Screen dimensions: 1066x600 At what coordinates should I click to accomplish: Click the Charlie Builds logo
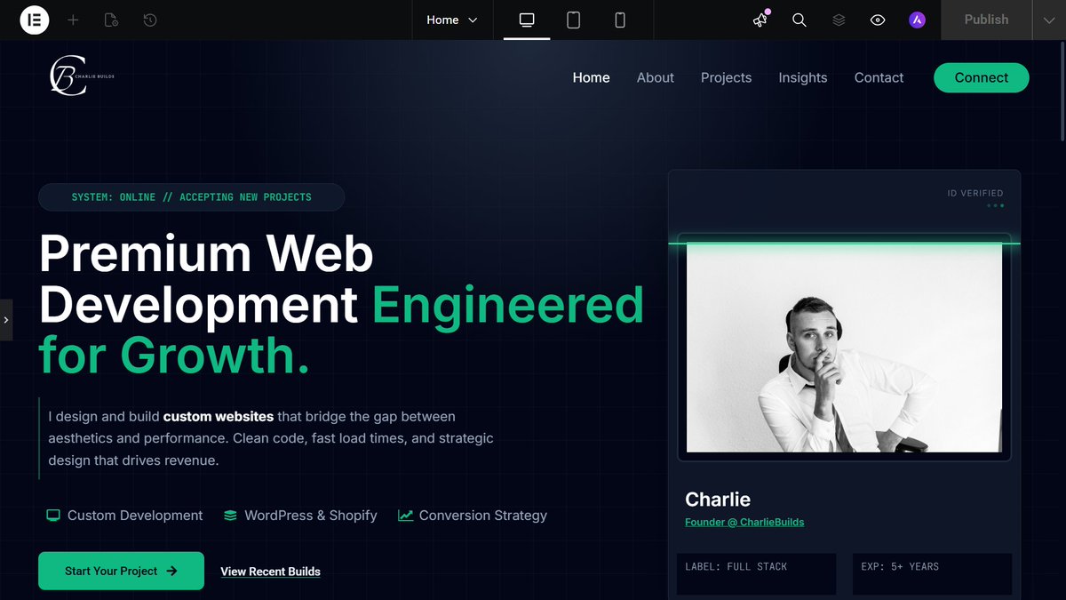tap(82, 76)
